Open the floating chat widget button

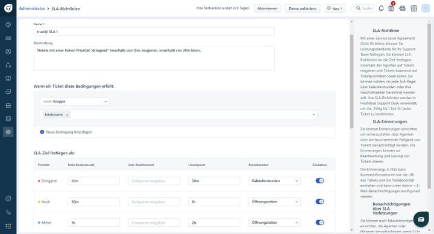coord(421,220)
